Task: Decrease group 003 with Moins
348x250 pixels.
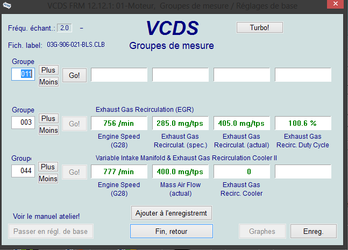Action: tap(48, 130)
